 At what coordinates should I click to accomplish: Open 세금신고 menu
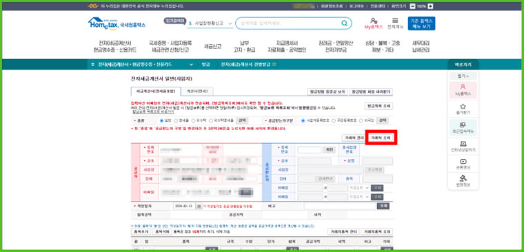[212, 47]
